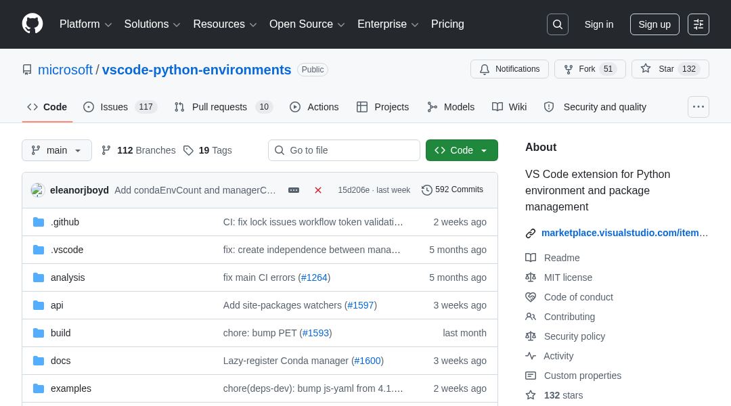The width and height of the screenshot is (731, 406).
Task: Click the Readme book icon
Action: pyautogui.click(x=531, y=258)
